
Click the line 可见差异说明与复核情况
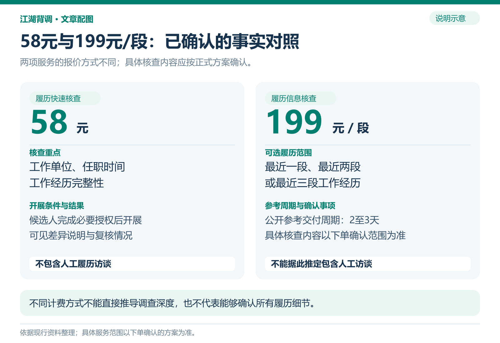coord(81,235)
